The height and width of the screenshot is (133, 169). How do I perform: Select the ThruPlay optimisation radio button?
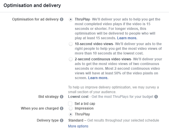pyautogui.click(x=71, y=19)
